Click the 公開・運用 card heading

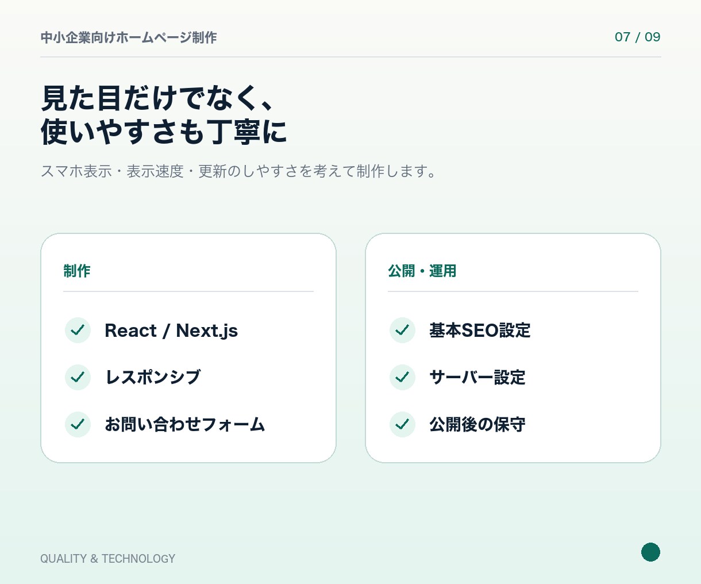tap(422, 271)
